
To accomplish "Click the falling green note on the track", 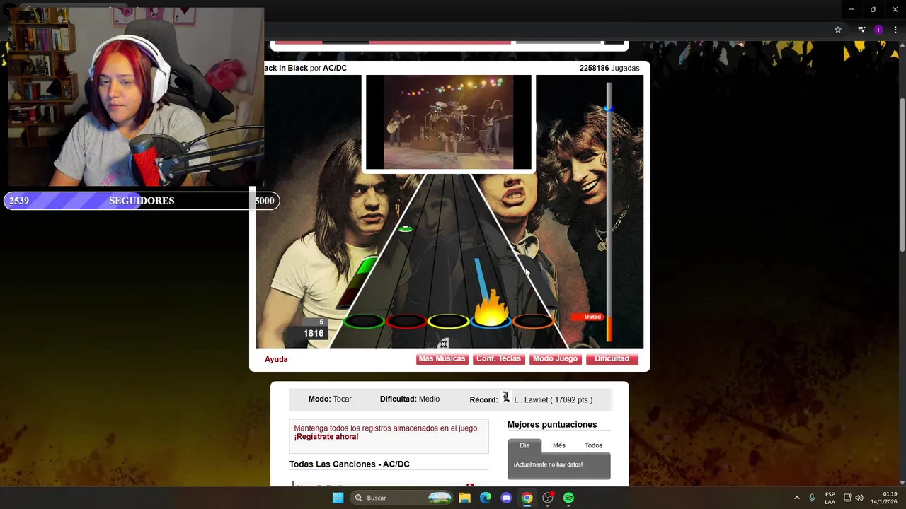I will 405,229.
